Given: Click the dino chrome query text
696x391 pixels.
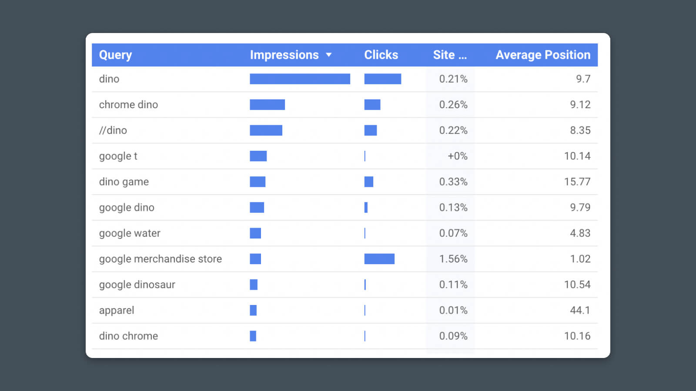Looking at the screenshot, I should 128,336.
